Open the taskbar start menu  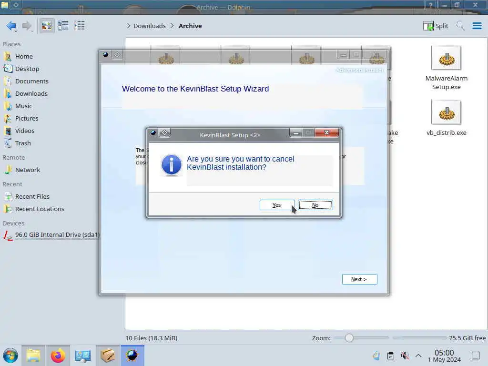coord(10,356)
